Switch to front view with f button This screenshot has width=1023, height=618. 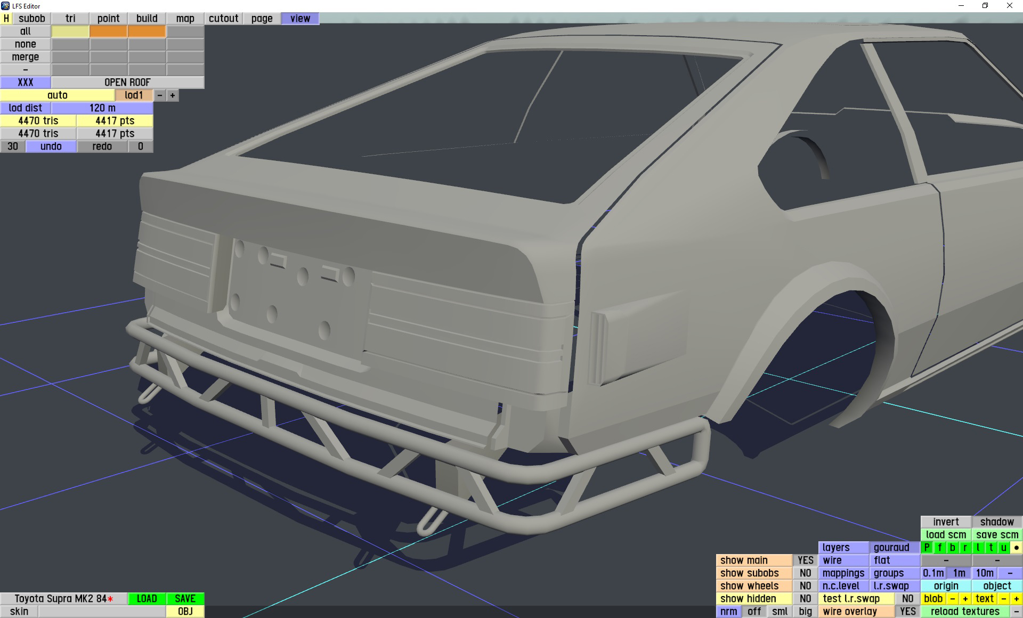click(939, 547)
